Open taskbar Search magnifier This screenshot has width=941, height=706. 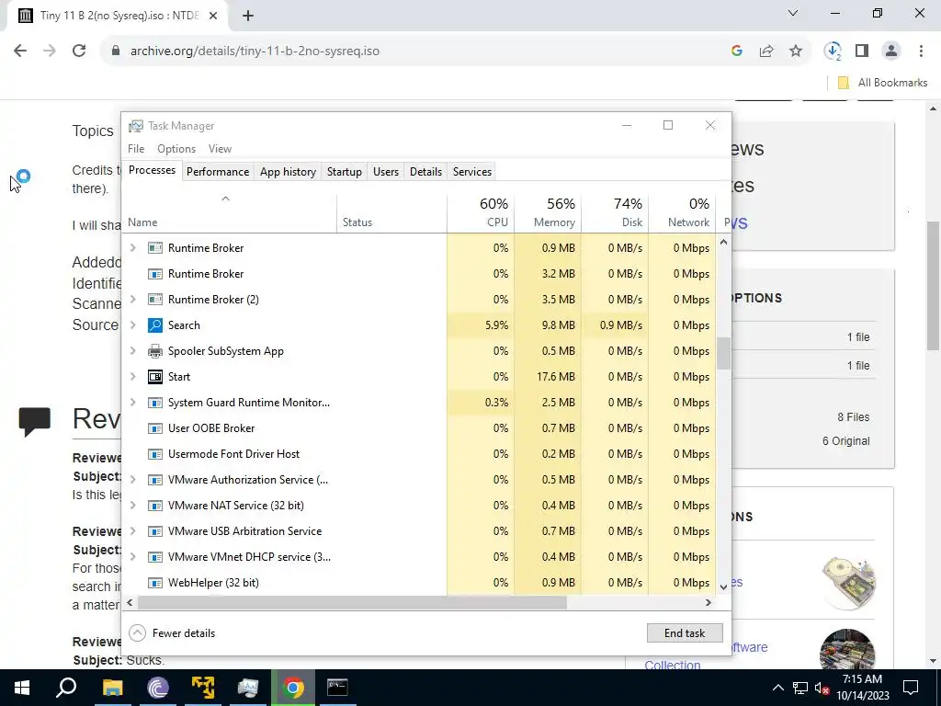click(66, 688)
